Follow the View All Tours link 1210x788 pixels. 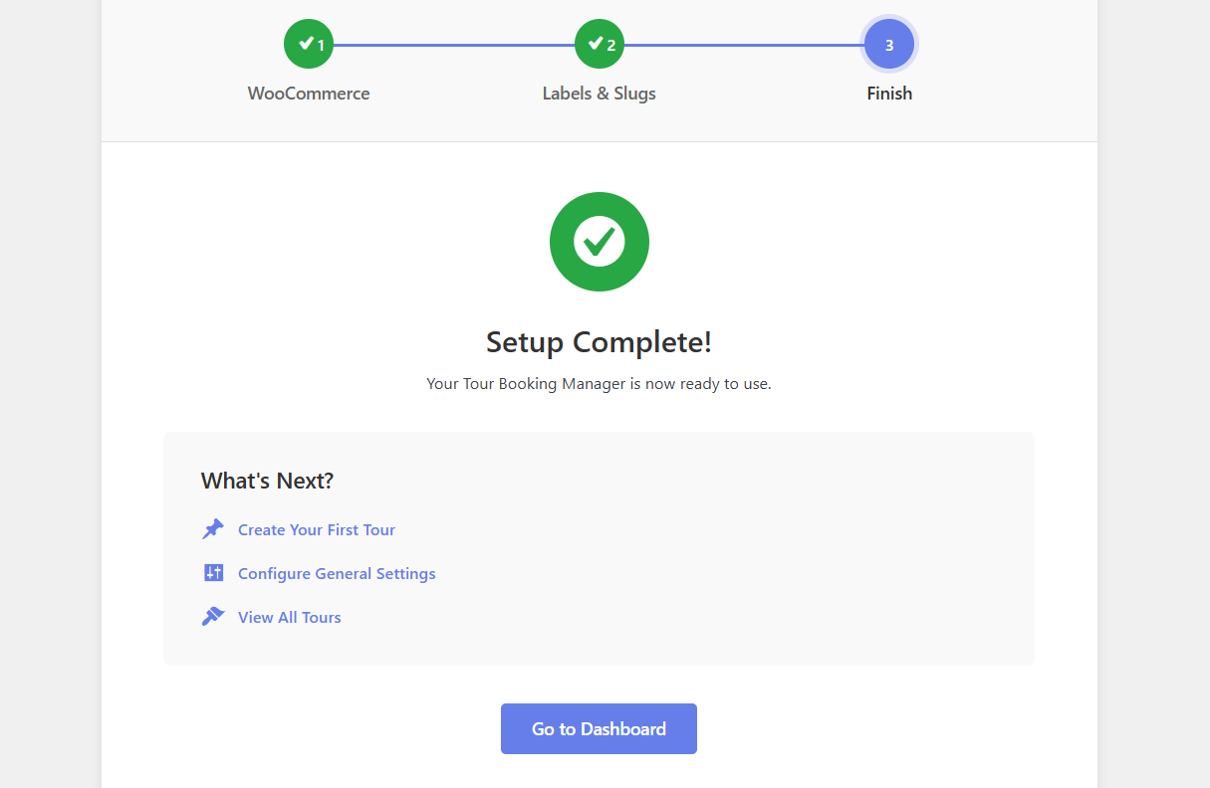tap(290, 618)
